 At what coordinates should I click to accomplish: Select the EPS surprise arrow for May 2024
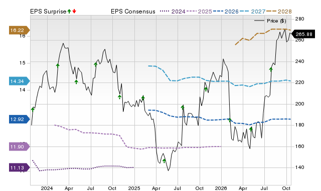point(76,82)
